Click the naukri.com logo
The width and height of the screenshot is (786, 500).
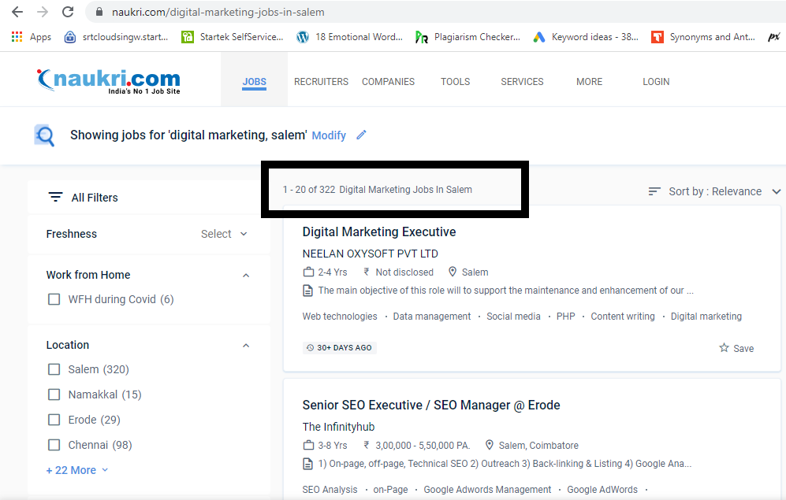point(108,80)
